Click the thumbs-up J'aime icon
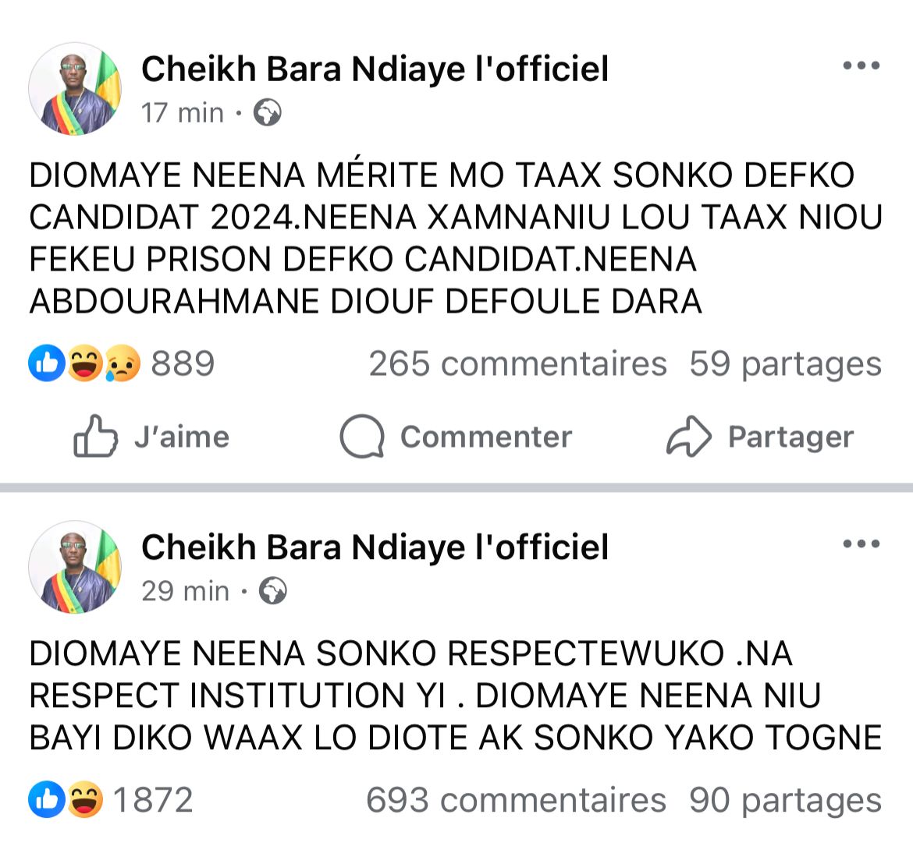 [95, 437]
